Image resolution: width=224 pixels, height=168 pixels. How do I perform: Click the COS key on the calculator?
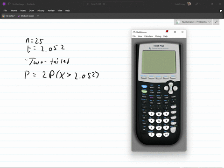coord(159,103)
